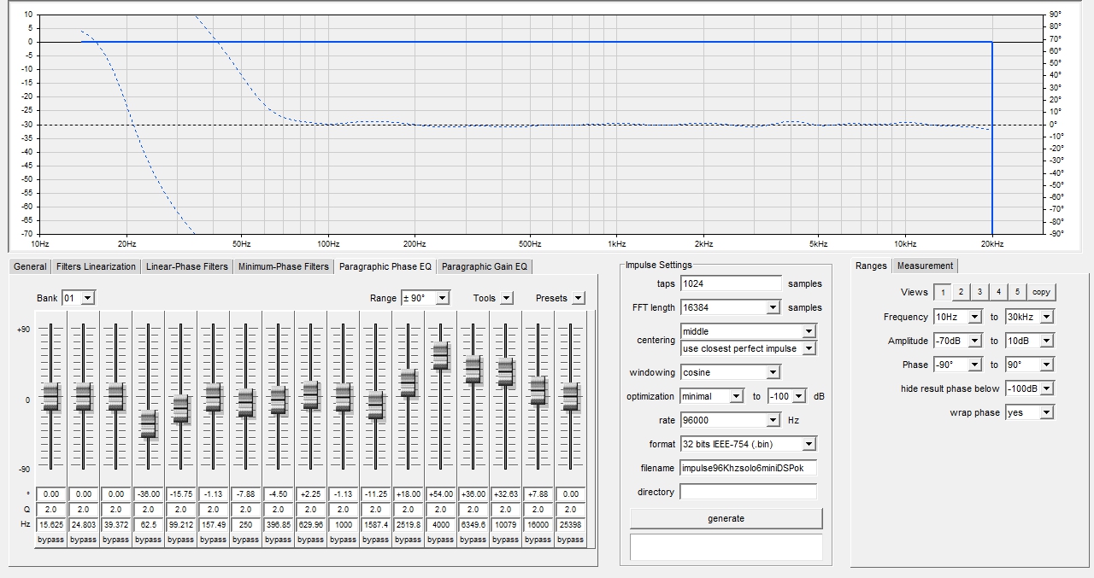Click the -36.00 degree value field
This screenshot has width=1094, height=578.
[x=148, y=494]
